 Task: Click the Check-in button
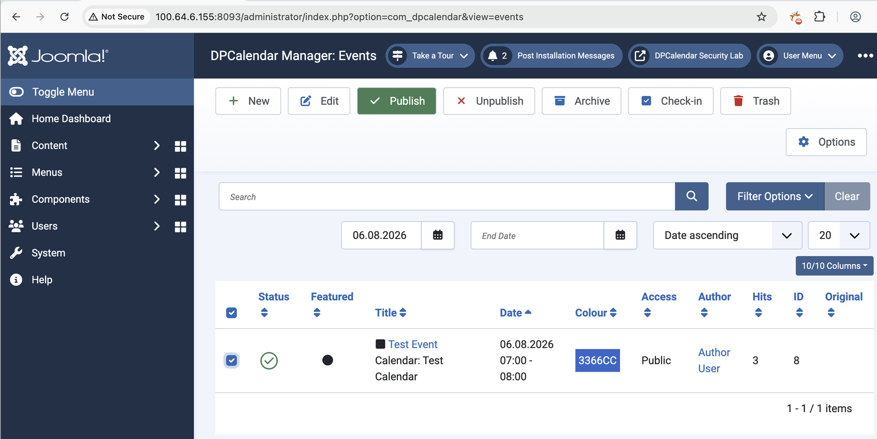(671, 101)
